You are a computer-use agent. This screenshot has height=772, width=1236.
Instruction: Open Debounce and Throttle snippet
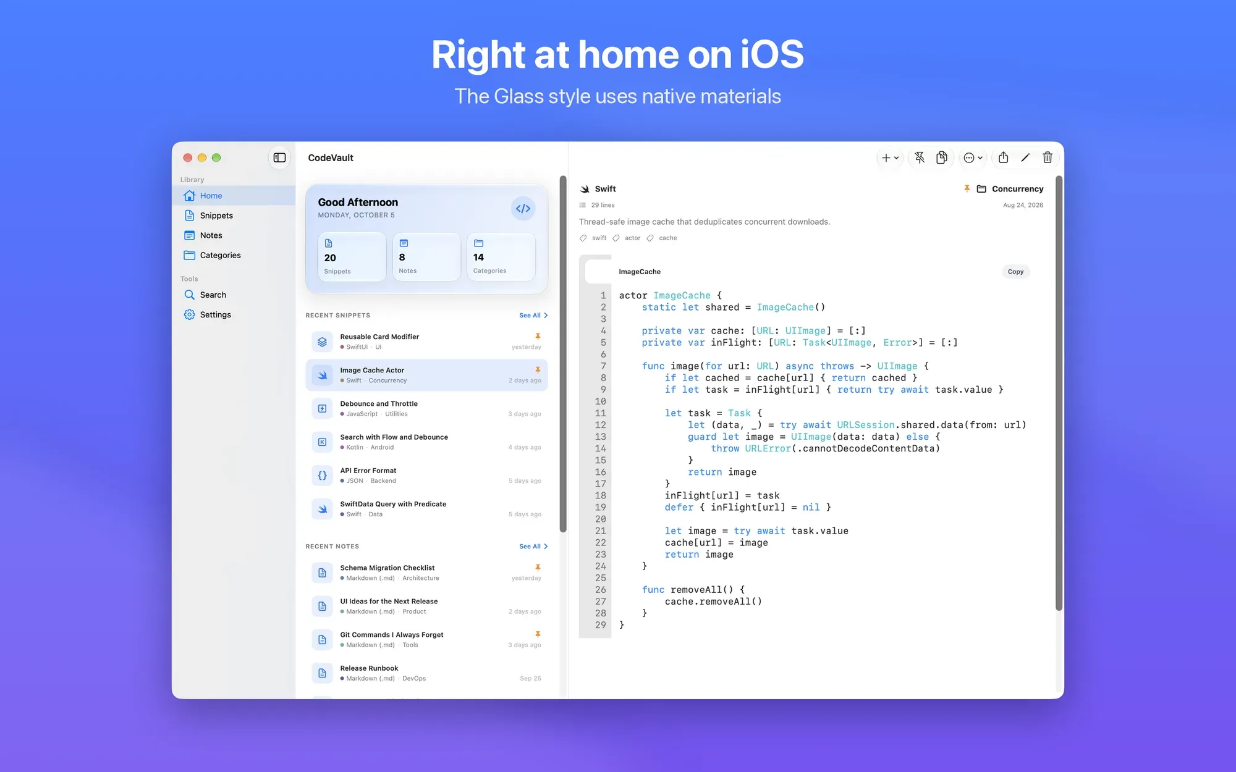coord(426,408)
